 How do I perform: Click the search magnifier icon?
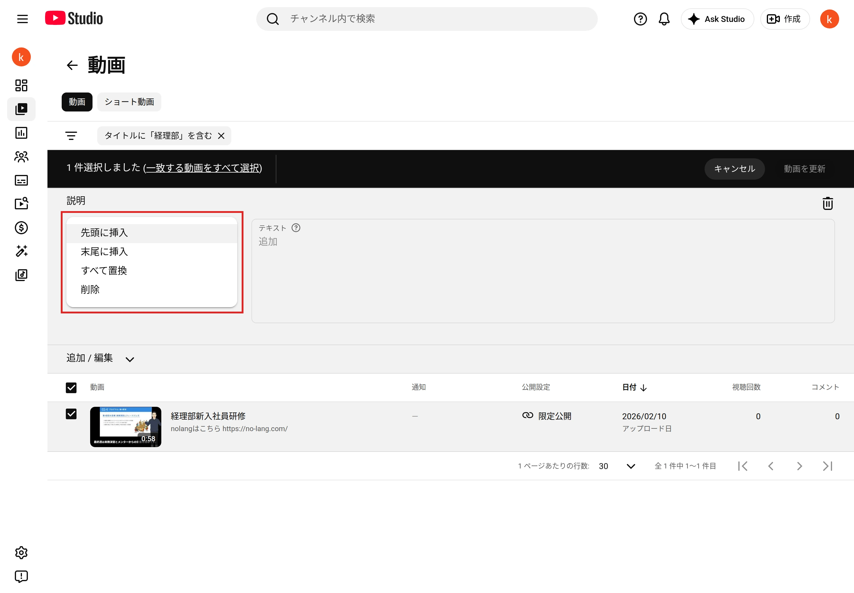click(x=273, y=19)
